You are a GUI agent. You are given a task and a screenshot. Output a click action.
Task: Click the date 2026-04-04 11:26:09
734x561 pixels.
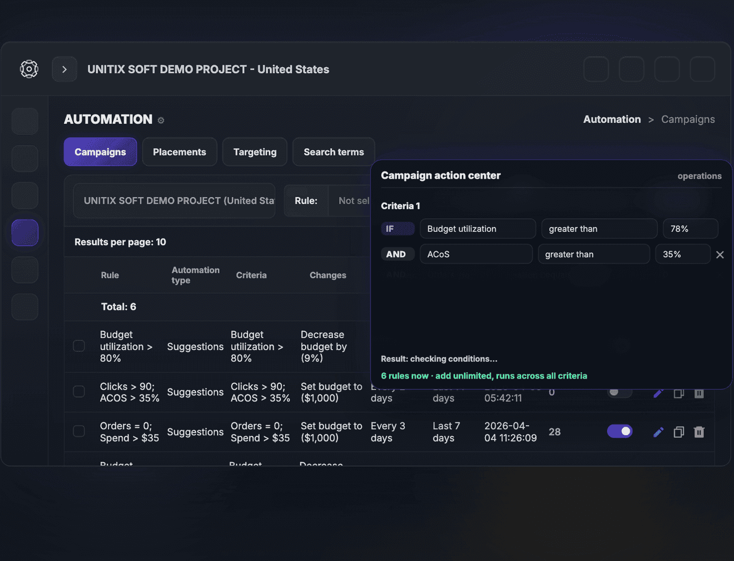tap(511, 432)
